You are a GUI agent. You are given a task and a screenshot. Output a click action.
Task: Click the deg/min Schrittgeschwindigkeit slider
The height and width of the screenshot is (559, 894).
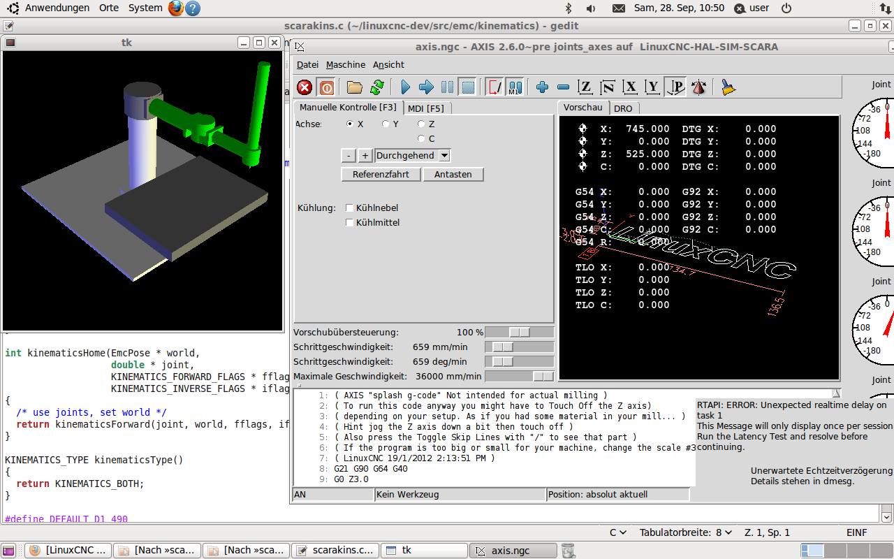pyautogui.click(x=520, y=362)
